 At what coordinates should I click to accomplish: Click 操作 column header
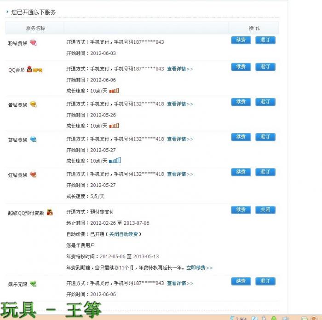point(254,28)
